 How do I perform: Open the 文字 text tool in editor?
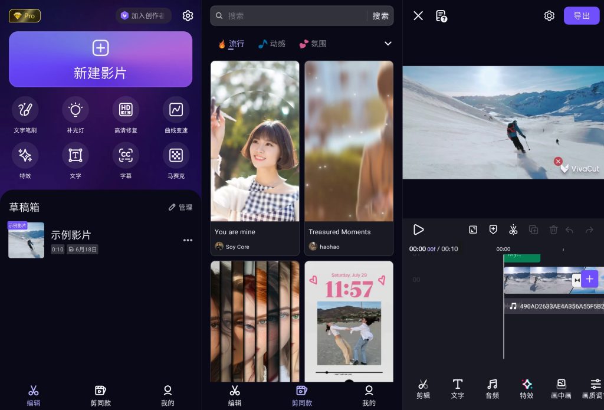(x=458, y=389)
